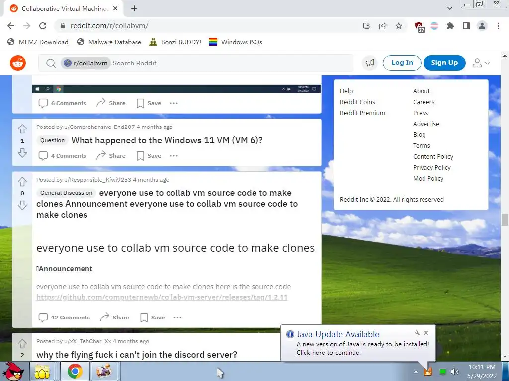Open more options on the 12 Comments post
The height and width of the screenshot is (381, 509).
pos(177,317)
